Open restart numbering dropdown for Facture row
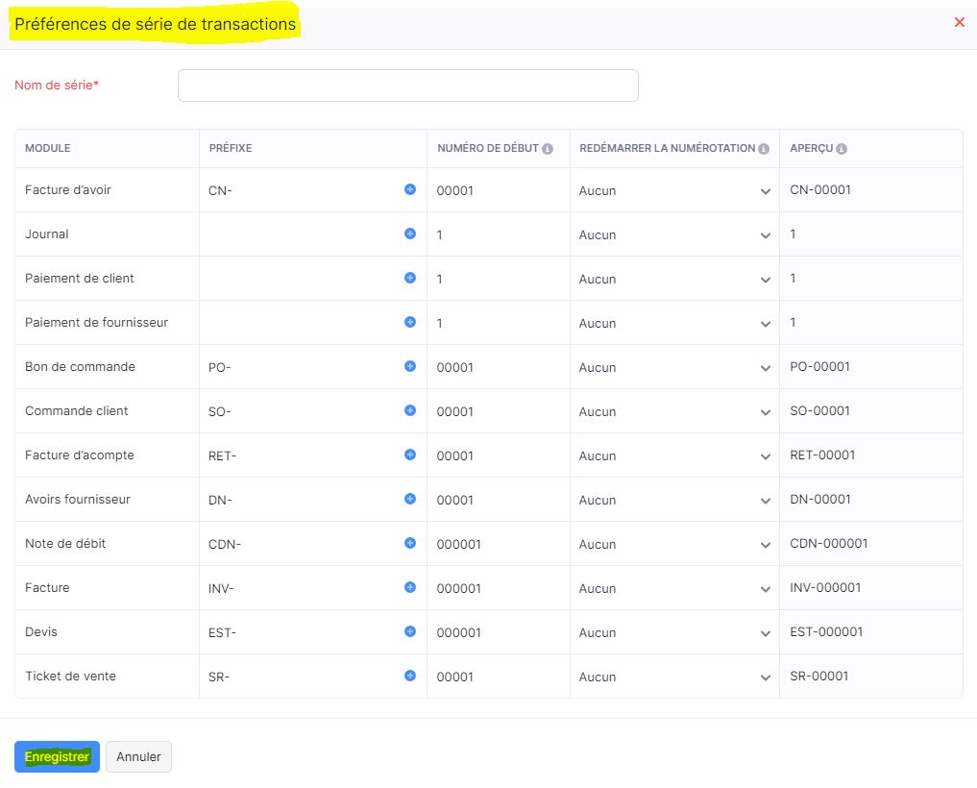977x788 pixels. click(674, 589)
